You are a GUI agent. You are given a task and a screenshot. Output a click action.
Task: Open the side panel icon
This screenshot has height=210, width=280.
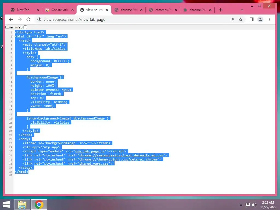[252, 19]
